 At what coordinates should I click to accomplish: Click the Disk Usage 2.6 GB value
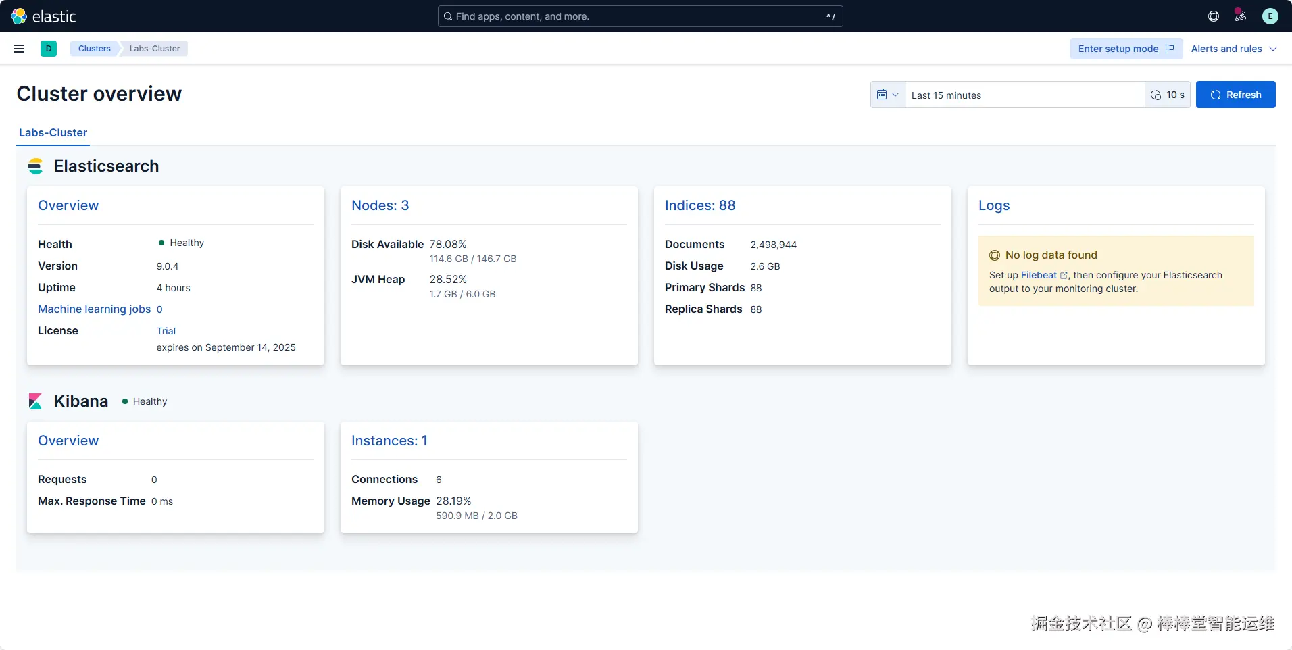(x=766, y=266)
